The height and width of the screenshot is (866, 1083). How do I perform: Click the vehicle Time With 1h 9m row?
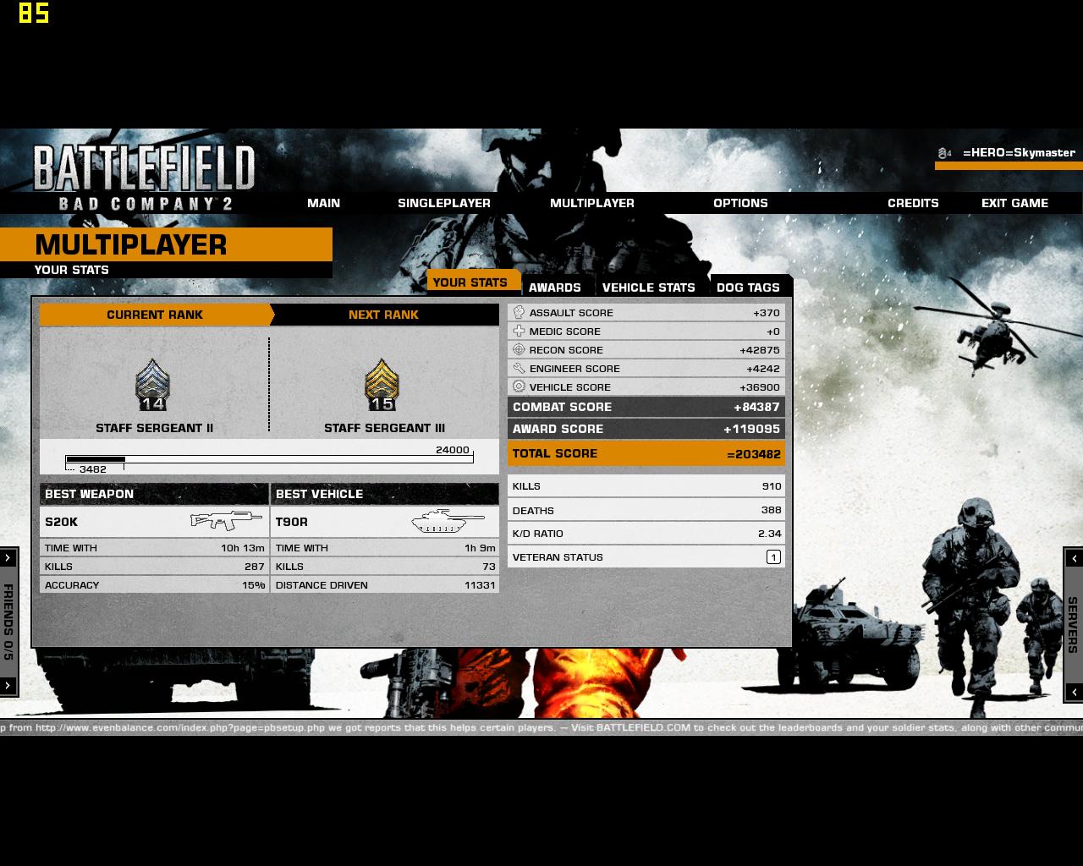click(x=385, y=548)
